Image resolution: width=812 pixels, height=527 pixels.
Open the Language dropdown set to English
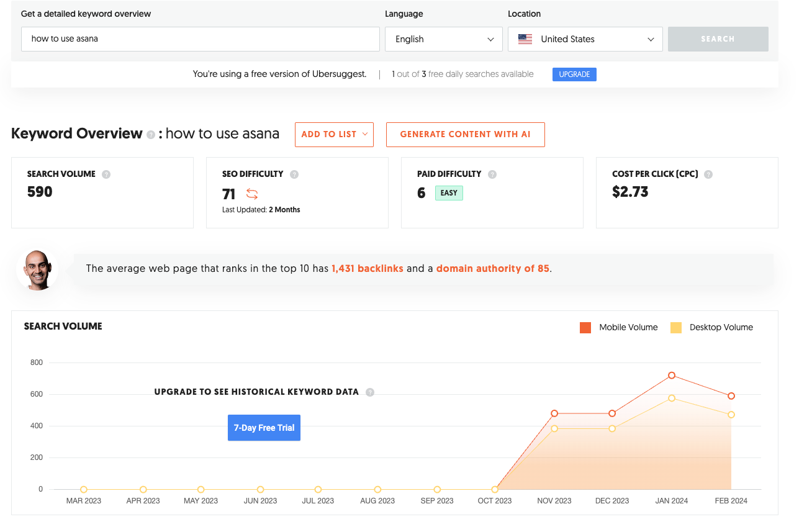(x=444, y=39)
